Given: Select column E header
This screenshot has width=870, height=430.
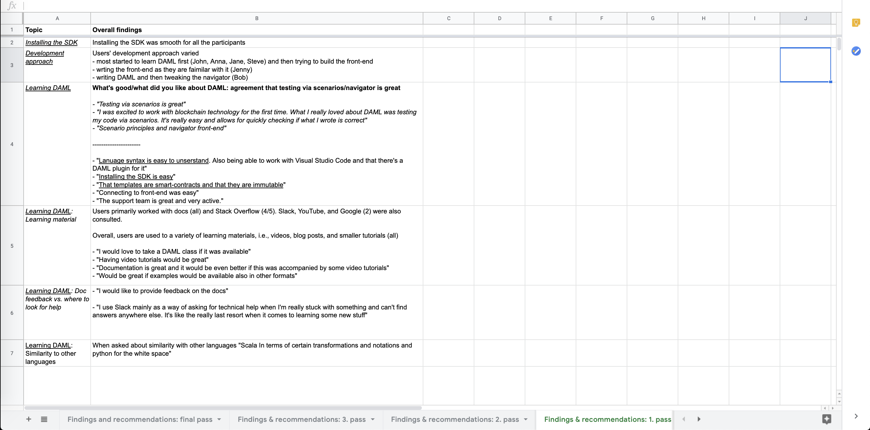Looking at the screenshot, I should coord(551,18).
